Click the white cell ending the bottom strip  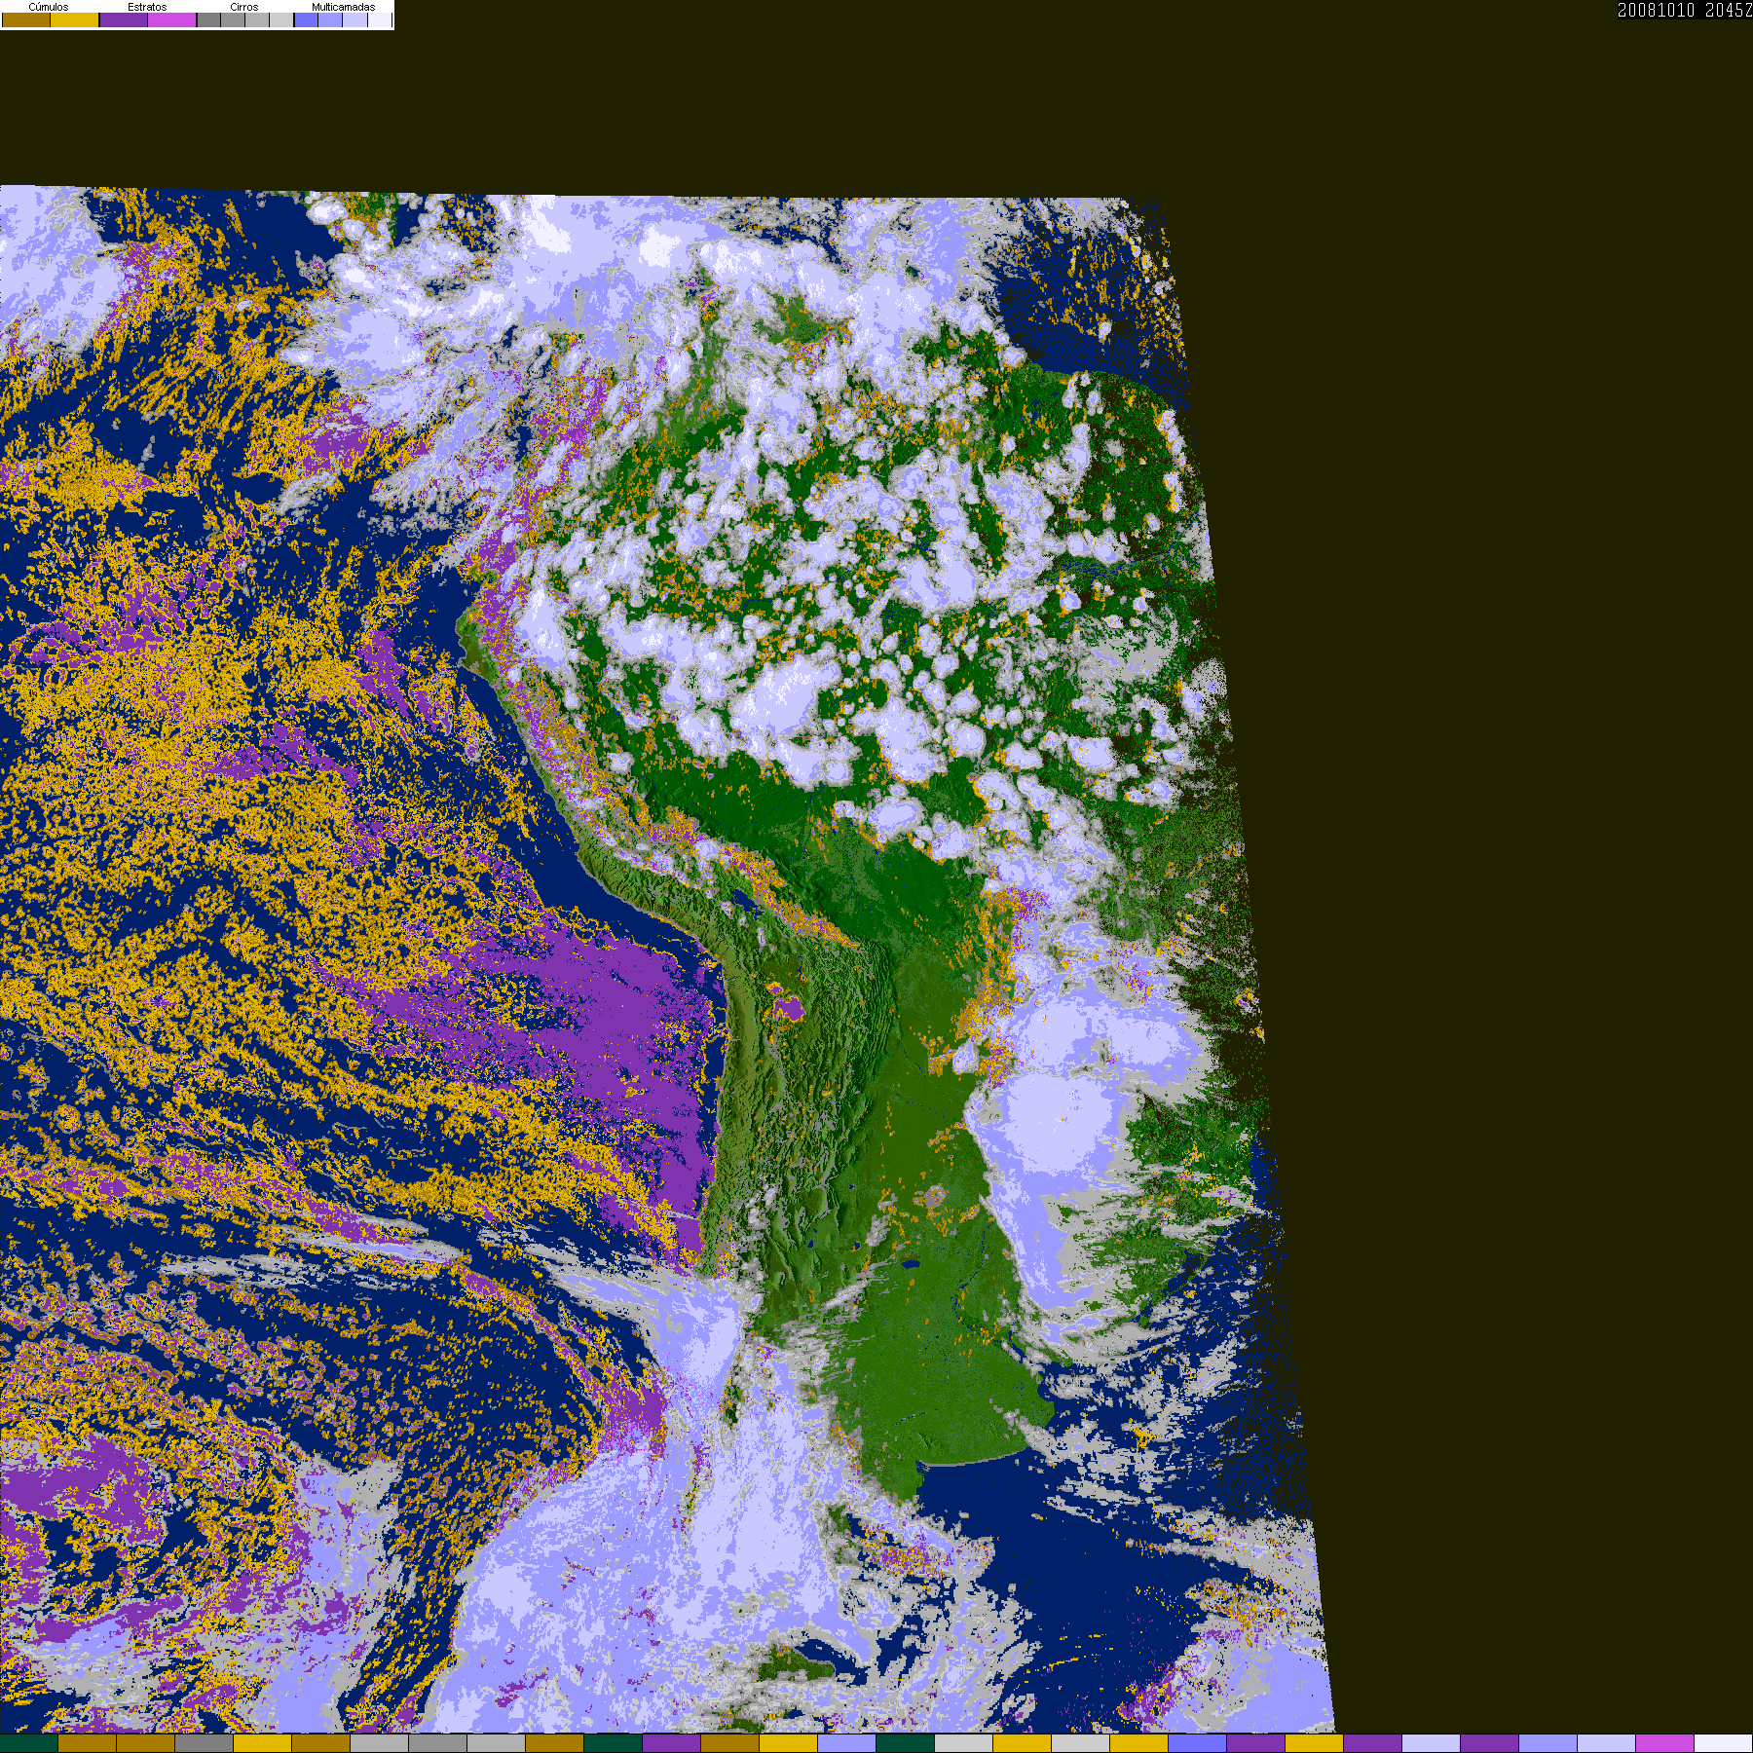click(1723, 1743)
